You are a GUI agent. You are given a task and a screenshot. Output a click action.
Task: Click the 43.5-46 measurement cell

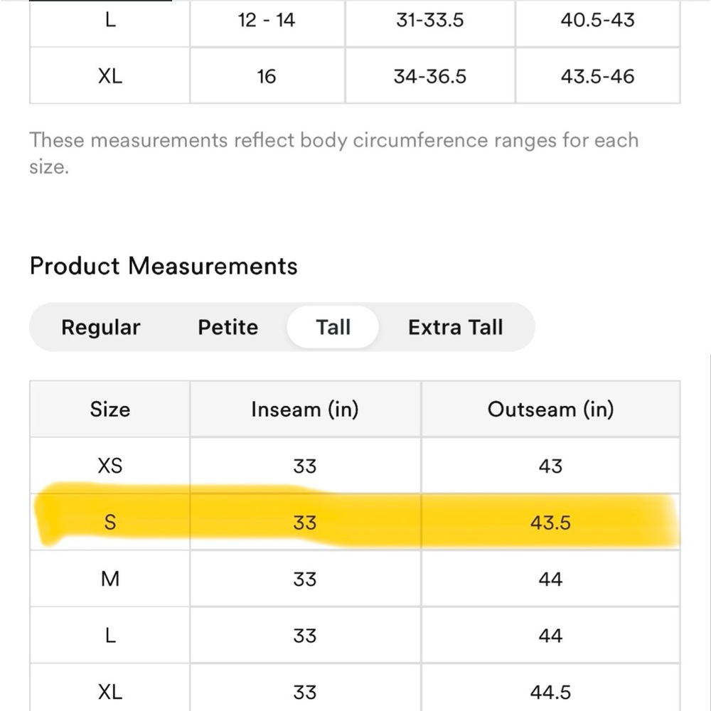click(598, 76)
